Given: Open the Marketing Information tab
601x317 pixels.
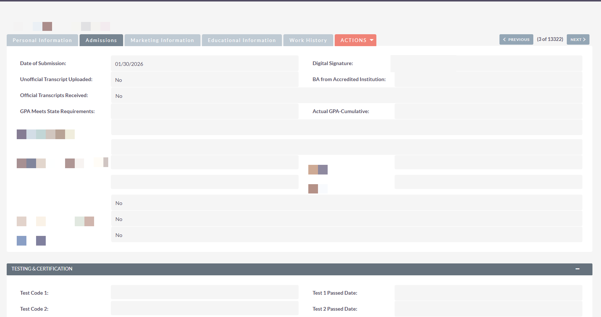Looking at the screenshot, I should pos(162,40).
